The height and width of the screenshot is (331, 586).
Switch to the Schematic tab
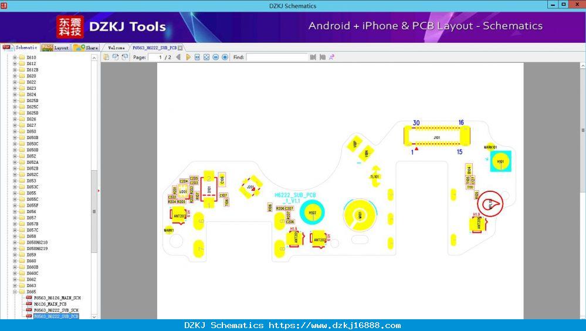[20, 48]
